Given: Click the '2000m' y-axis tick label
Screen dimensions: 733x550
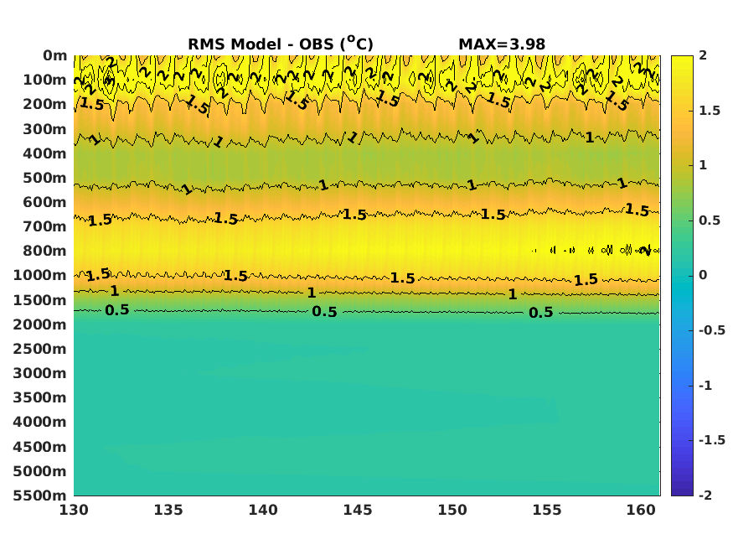Looking at the screenshot, I should coord(39,324).
